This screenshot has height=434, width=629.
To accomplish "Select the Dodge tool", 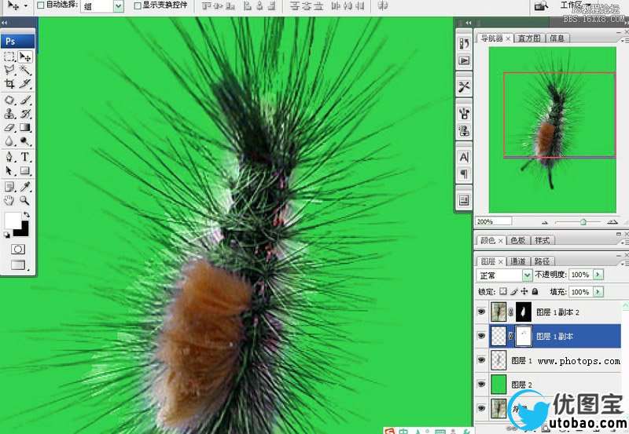I will (25, 141).
